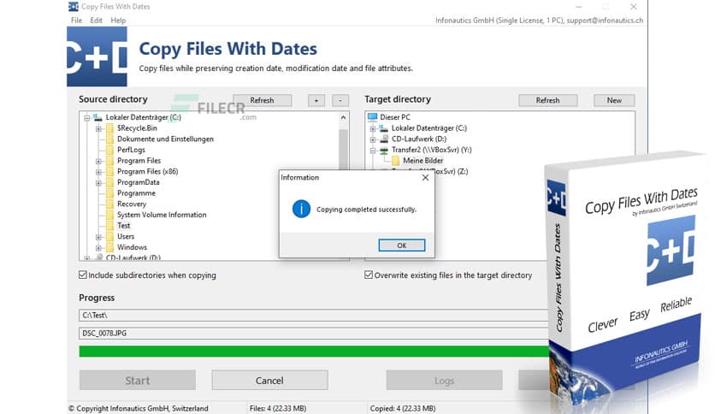715x414 pixels.
Task: Click the Recovery folder icon
Action: (x=109, y=204)
